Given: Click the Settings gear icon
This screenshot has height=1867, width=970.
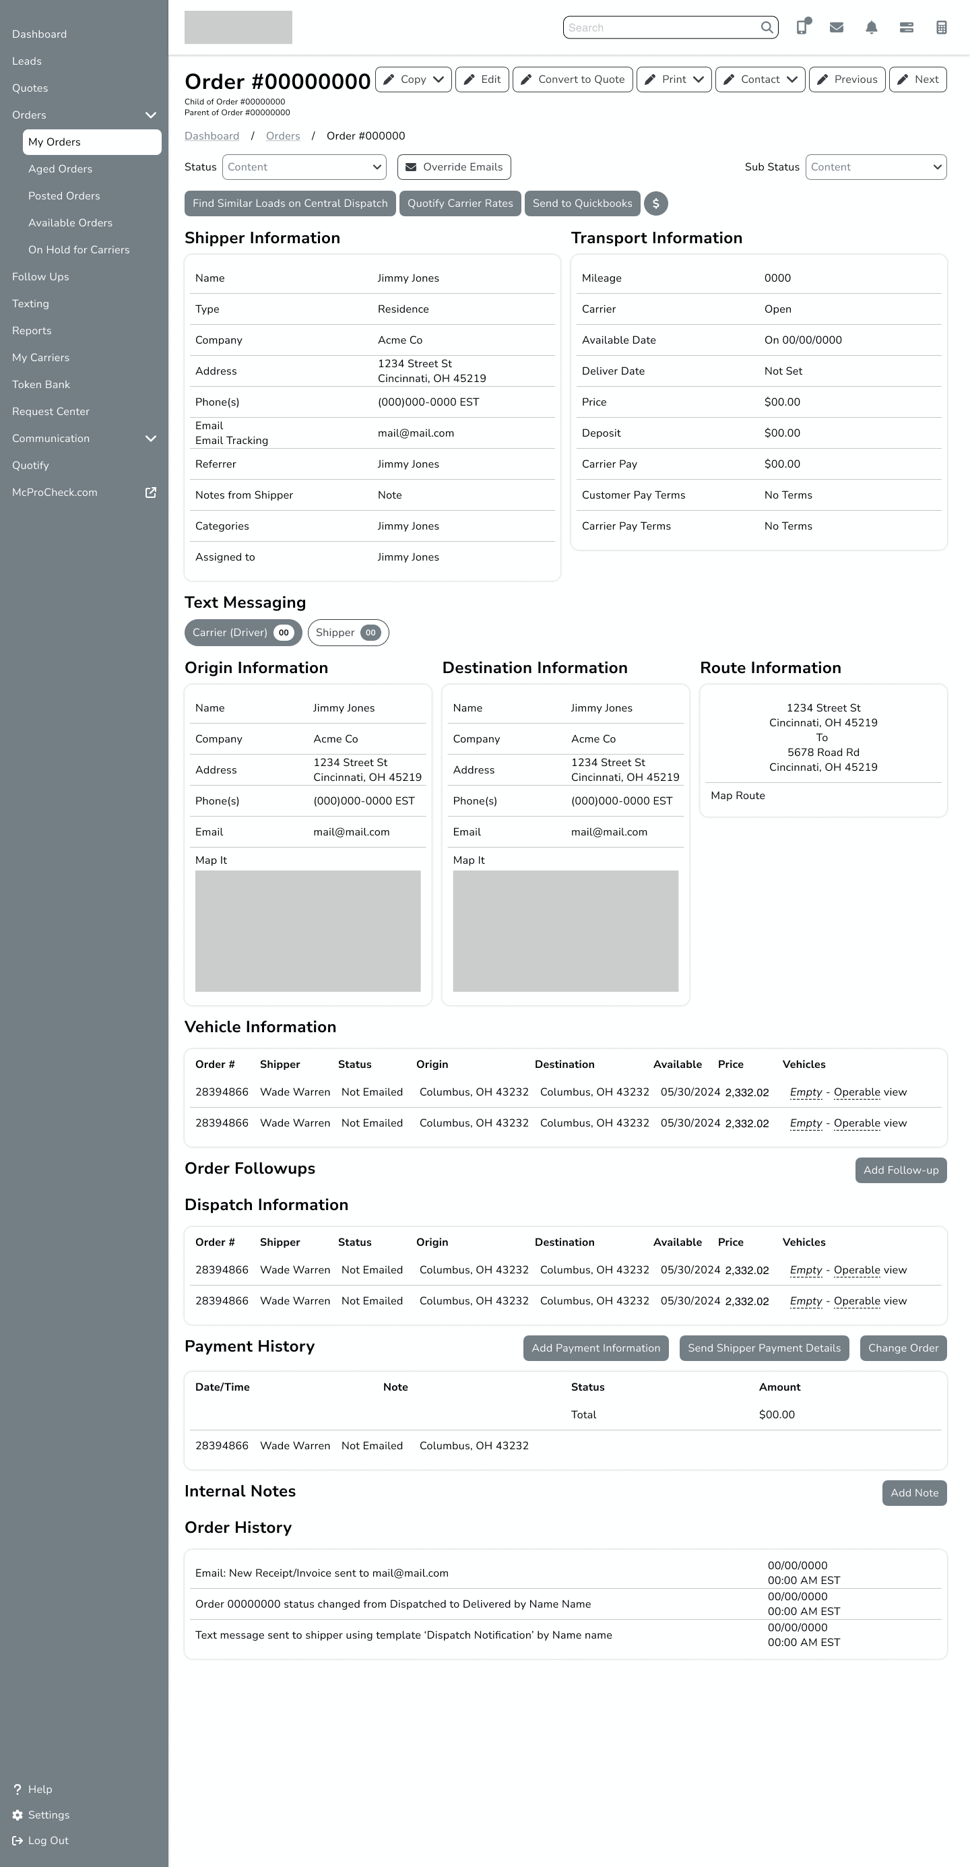Looking at the screenshot, I should tap(18, 1815).
